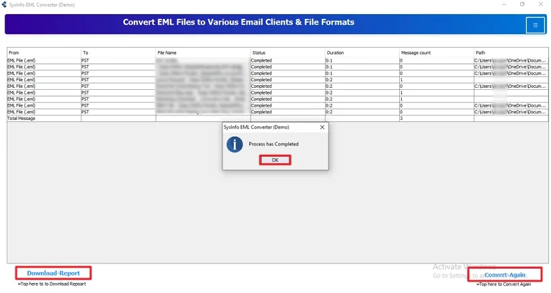This screenshot has height=293, width=551.
Task: Click the 'Process has Completed' message text
Action: click(x=273, y=144)
